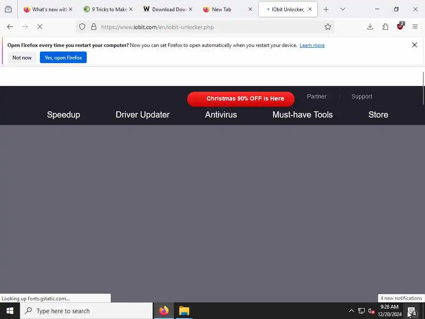
Task: Show hidden system tray icons
Action: [351, 311]
